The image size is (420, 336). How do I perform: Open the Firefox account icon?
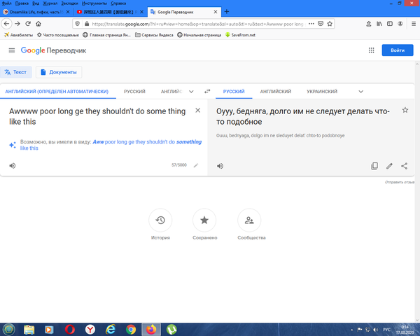click(x=400, y=24)
